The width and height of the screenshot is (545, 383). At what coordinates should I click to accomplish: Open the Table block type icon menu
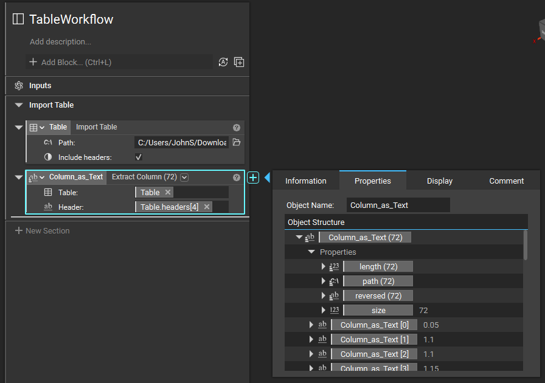[37, 127]
